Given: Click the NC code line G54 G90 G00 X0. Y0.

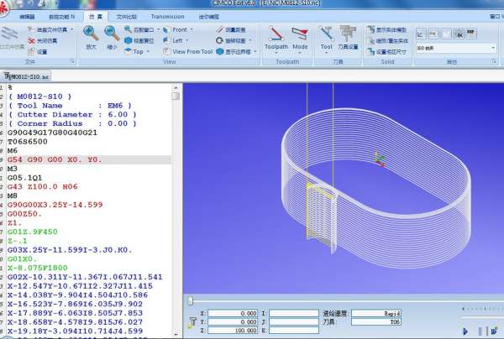Looking at the screenshot, I should 54,159.
